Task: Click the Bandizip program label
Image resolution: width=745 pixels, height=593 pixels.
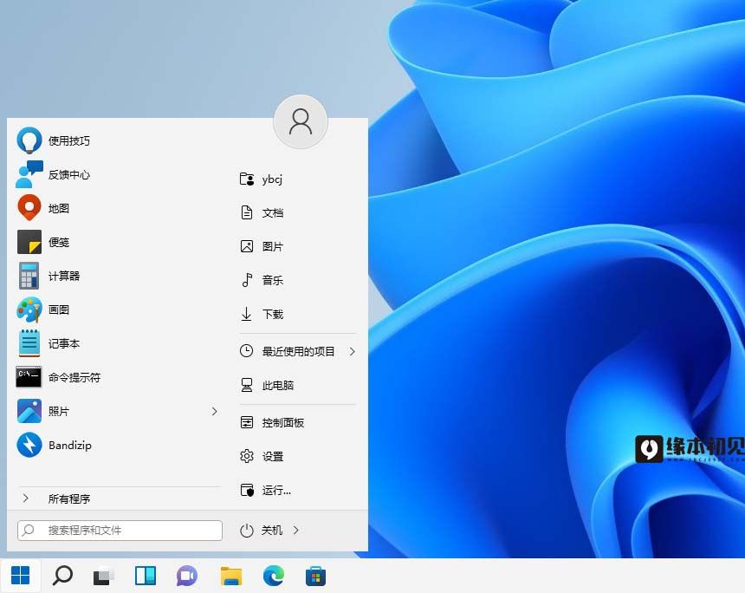Action: 70,445
